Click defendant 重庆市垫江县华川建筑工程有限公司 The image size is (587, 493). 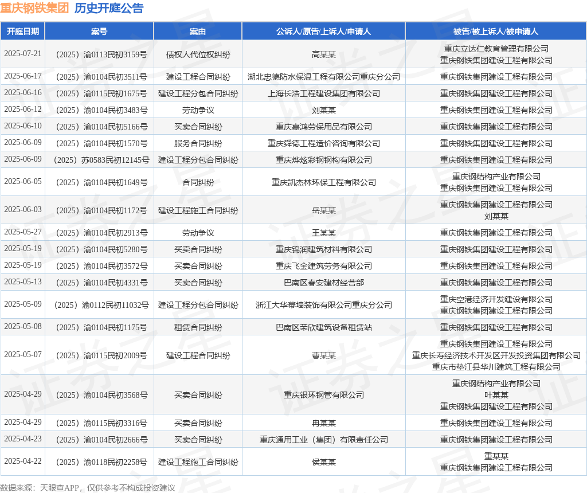pos(496,367)
